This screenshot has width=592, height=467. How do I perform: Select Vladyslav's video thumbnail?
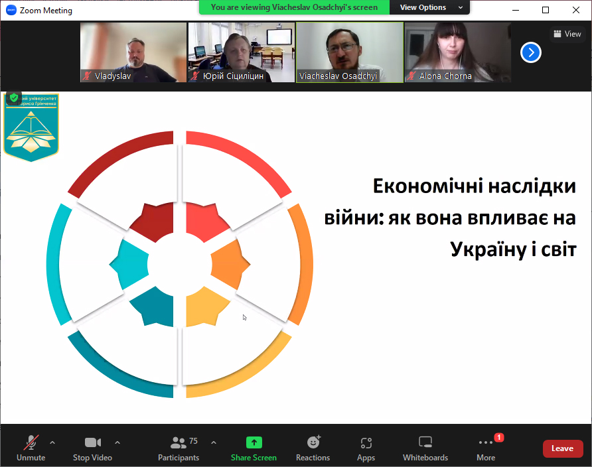point(133,52)
